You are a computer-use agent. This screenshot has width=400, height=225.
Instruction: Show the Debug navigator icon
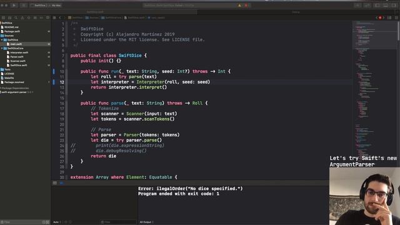pyautogui.click(x=35, y=17)
